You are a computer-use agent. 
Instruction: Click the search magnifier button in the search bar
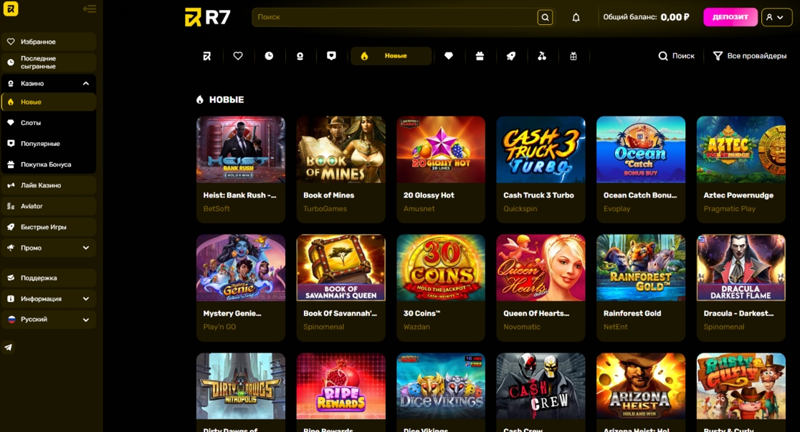545,17
